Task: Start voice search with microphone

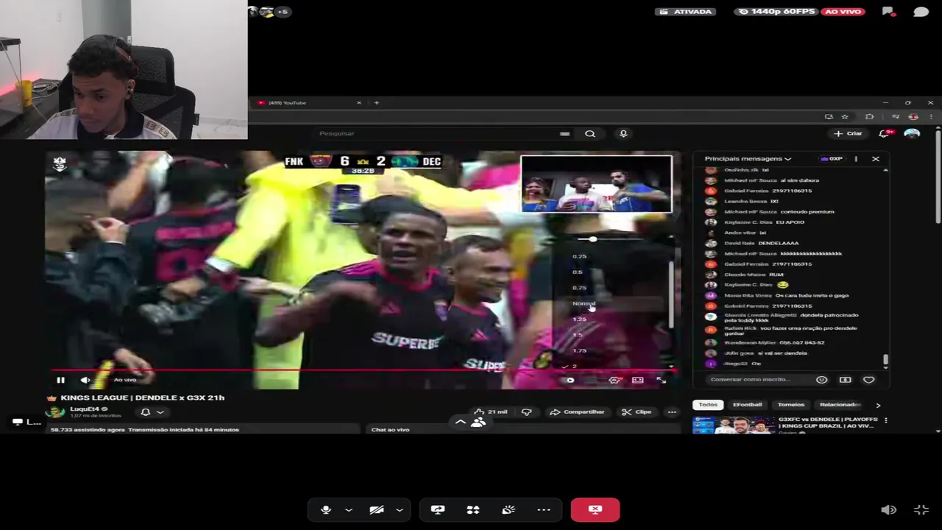Action: tap(623, 133)
